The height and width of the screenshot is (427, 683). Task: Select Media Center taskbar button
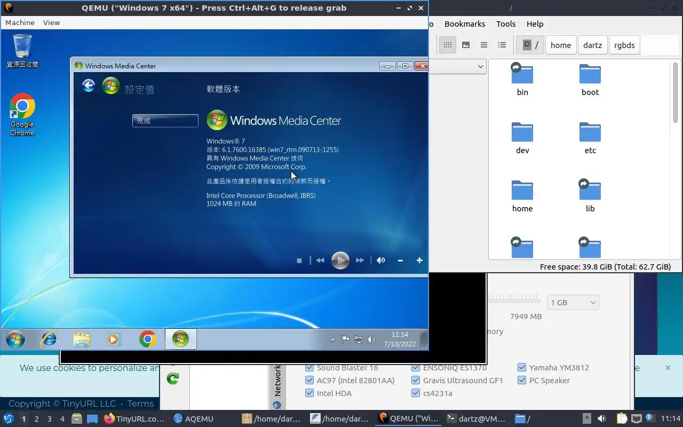tap(180, 339)
